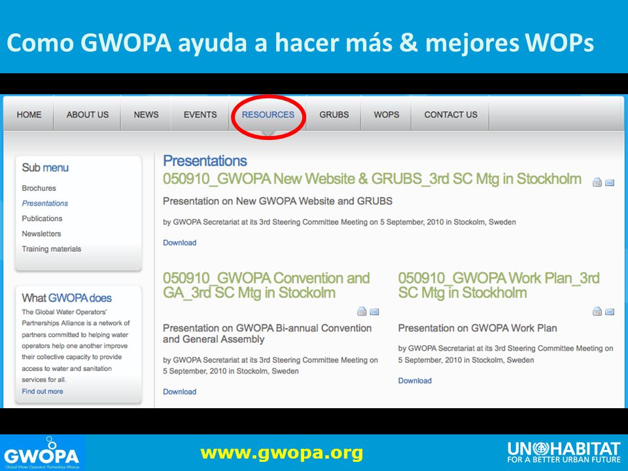Open the www.gwopa.org address

point(281,453)
